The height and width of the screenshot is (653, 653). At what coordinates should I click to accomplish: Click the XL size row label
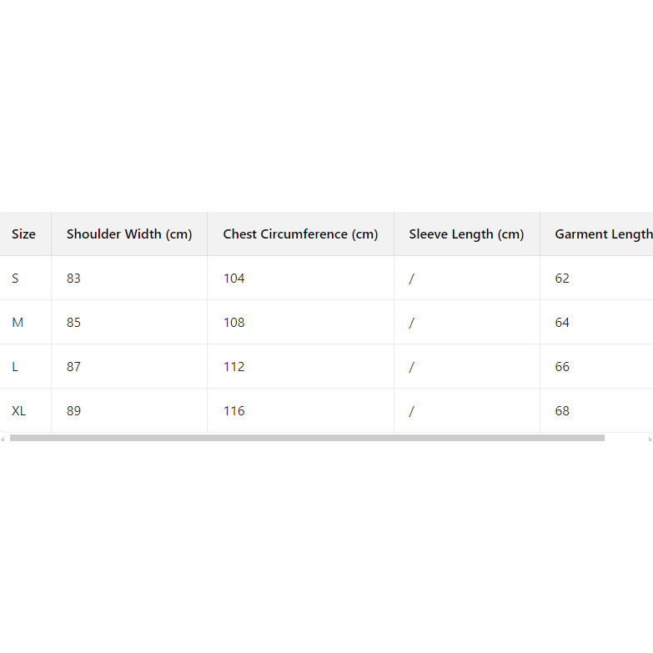point(19,411)
